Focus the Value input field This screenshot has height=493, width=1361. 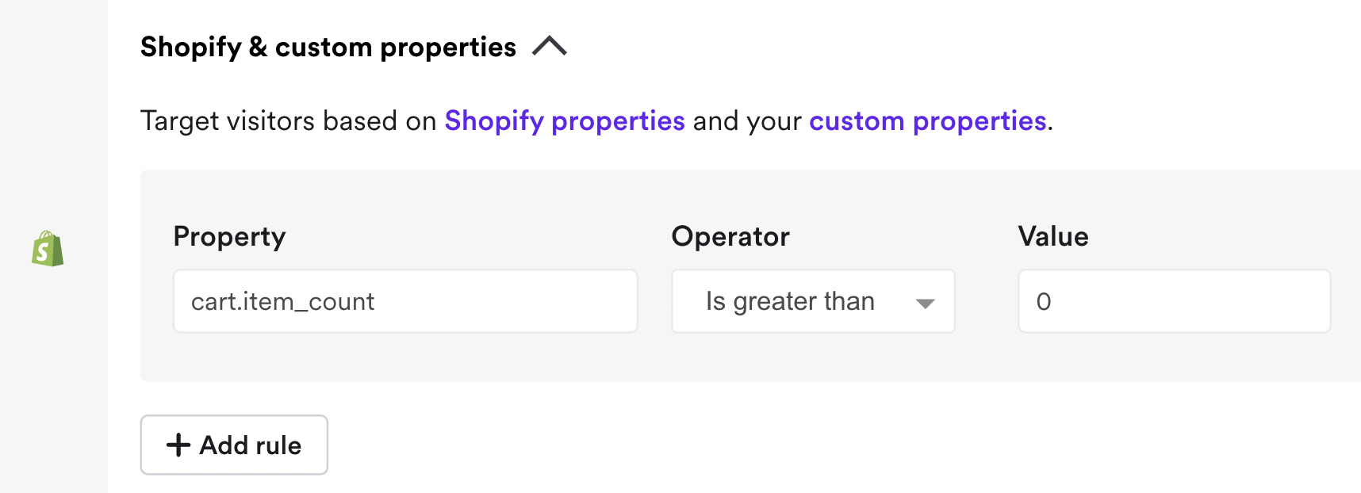coord(1174,301)
